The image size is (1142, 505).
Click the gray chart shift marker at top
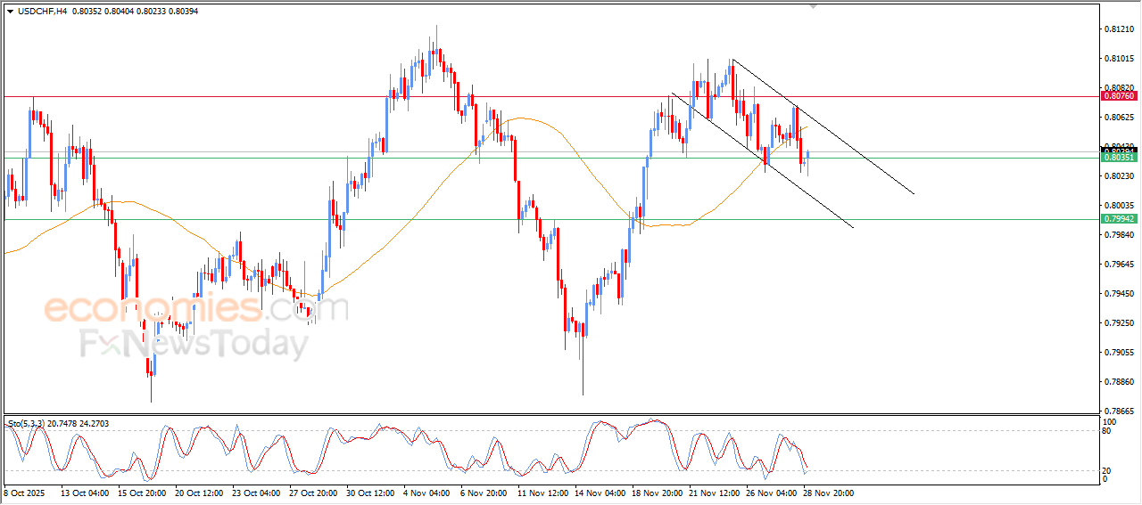812,6
